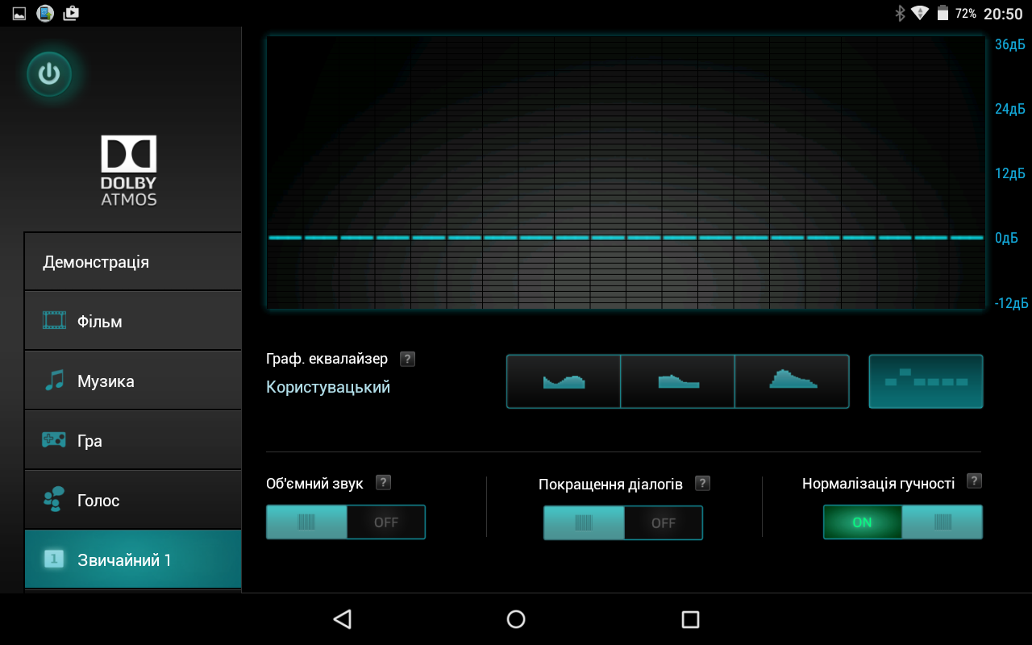Select the first equalizer preset curve
Viewport: 1032px width, 645px height.
coord(564,381)
